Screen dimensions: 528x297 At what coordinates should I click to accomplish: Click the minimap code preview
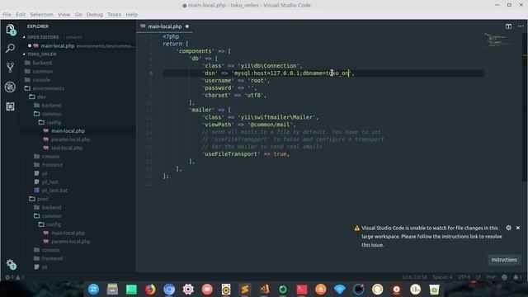(x=497, y=40)
